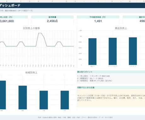
Task: Select the 販売数量 card header
Action: click(x=52, y=17)
